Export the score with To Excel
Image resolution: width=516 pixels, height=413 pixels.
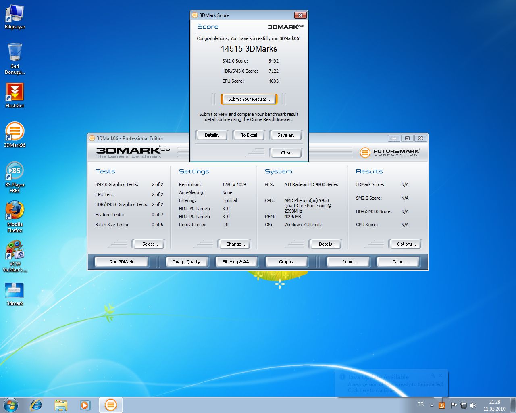(249, 135)
